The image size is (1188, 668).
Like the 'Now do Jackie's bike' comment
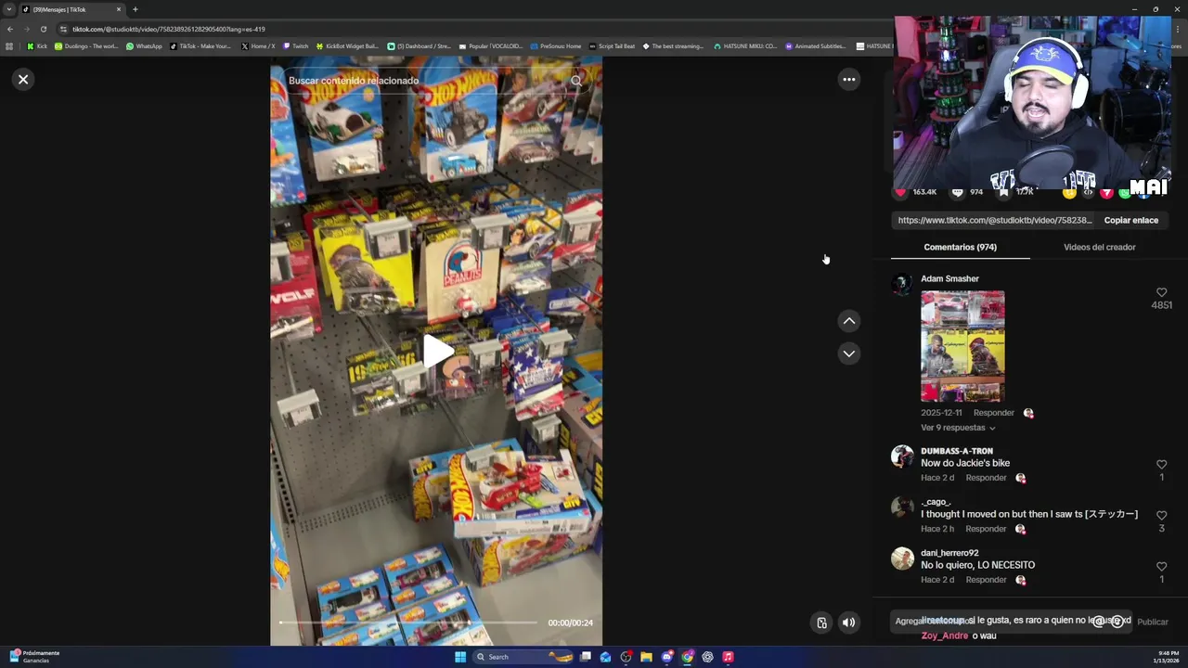(1161, 465)
